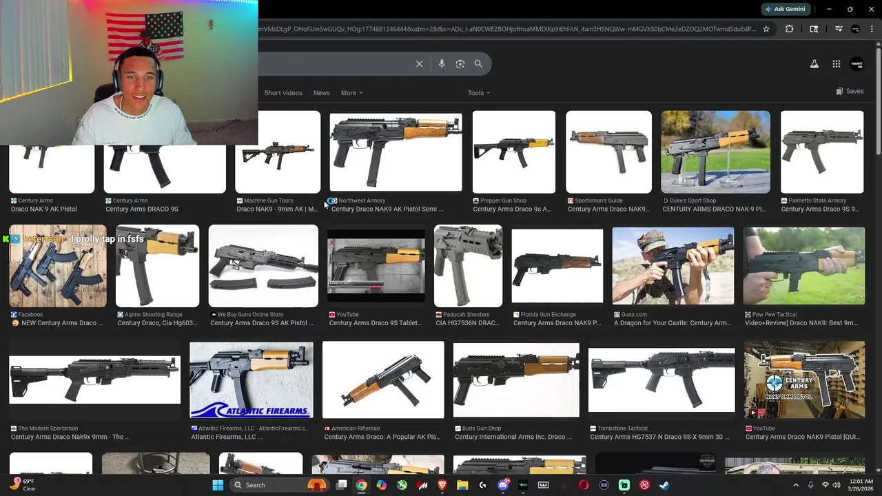This screenshot has height=496, width=882.
Task: Open the Chrome three-dot menu
Action: point(872,29)
